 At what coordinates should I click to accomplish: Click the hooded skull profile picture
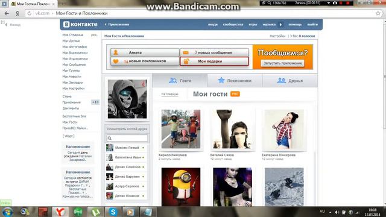click(127, 99)
